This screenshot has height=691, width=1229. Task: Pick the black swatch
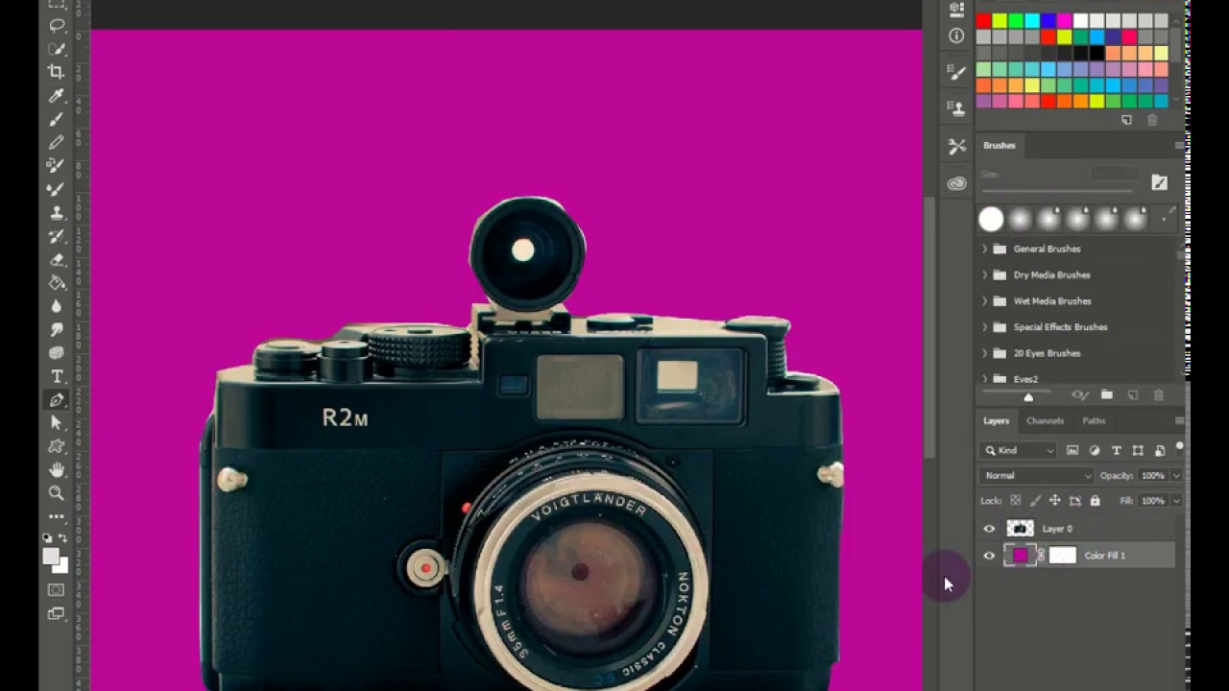coord(1097,54)
